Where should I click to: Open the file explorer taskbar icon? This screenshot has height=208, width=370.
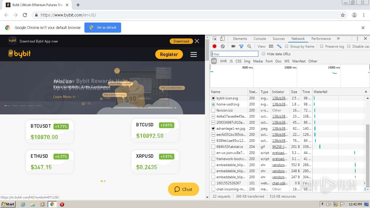point(33,204)
